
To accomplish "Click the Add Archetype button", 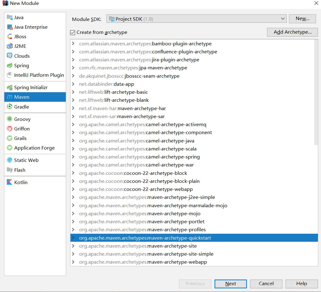I will click(x=292, y=32).
